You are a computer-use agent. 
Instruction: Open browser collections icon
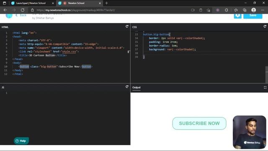pyautogui.click(x=245, y=10)
